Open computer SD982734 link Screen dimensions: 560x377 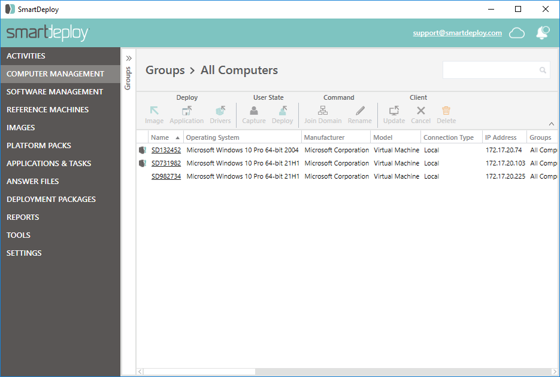point(166,176)
